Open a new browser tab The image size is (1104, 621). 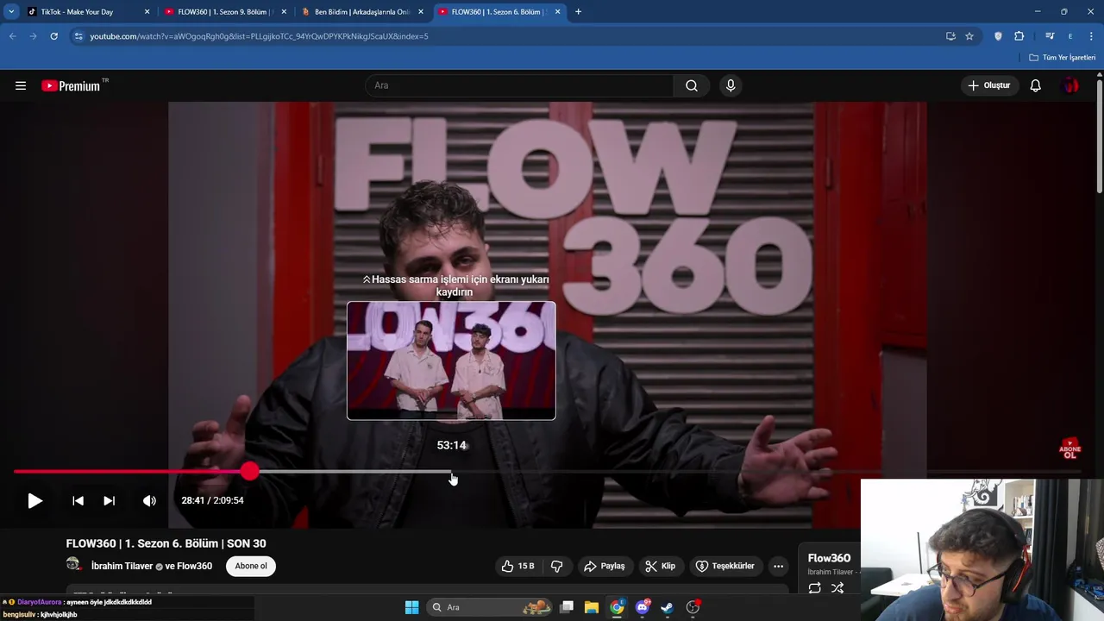(578, 12)
